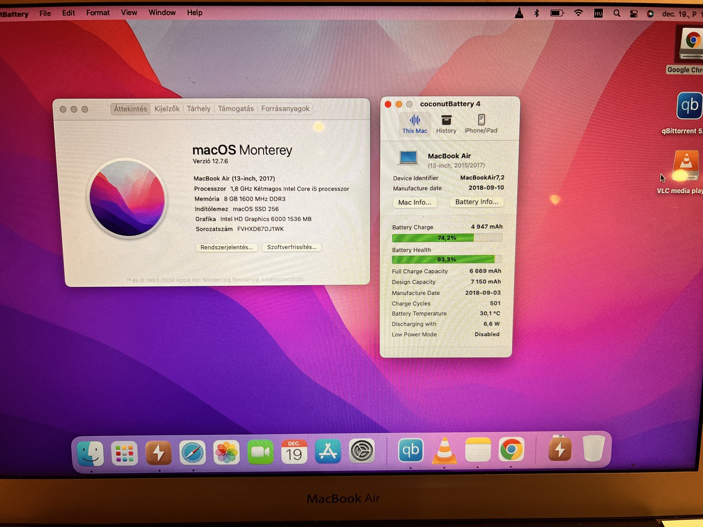Screen dimensions: 703x527
Task: Open the Edit menu
Action: pos(68,13)
